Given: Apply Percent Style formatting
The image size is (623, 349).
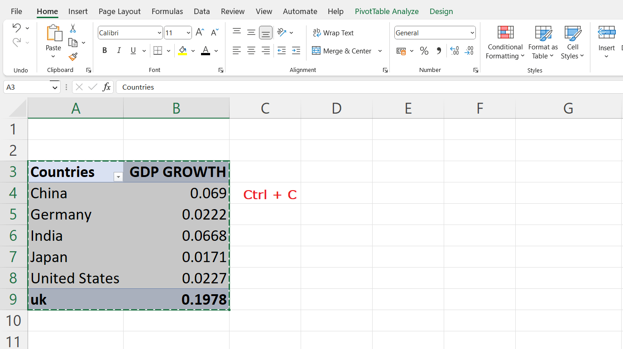Looking at the screenshot, I should pyautogui.click(x=424, y=51).
